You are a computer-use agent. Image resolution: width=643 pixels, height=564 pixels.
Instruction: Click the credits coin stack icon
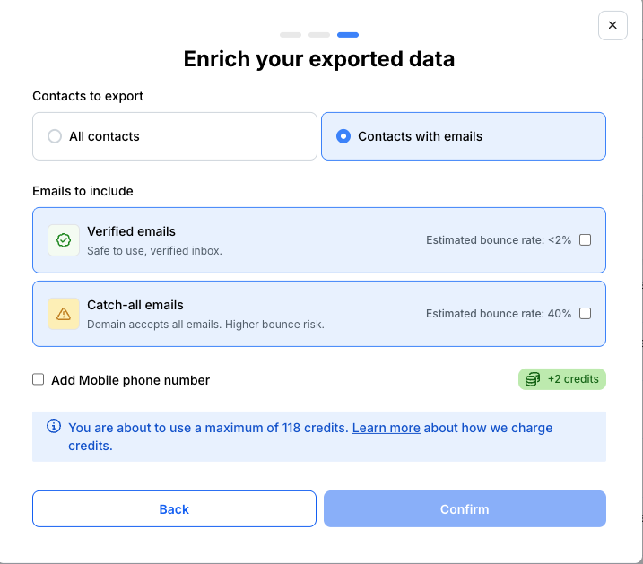[533, 379]
